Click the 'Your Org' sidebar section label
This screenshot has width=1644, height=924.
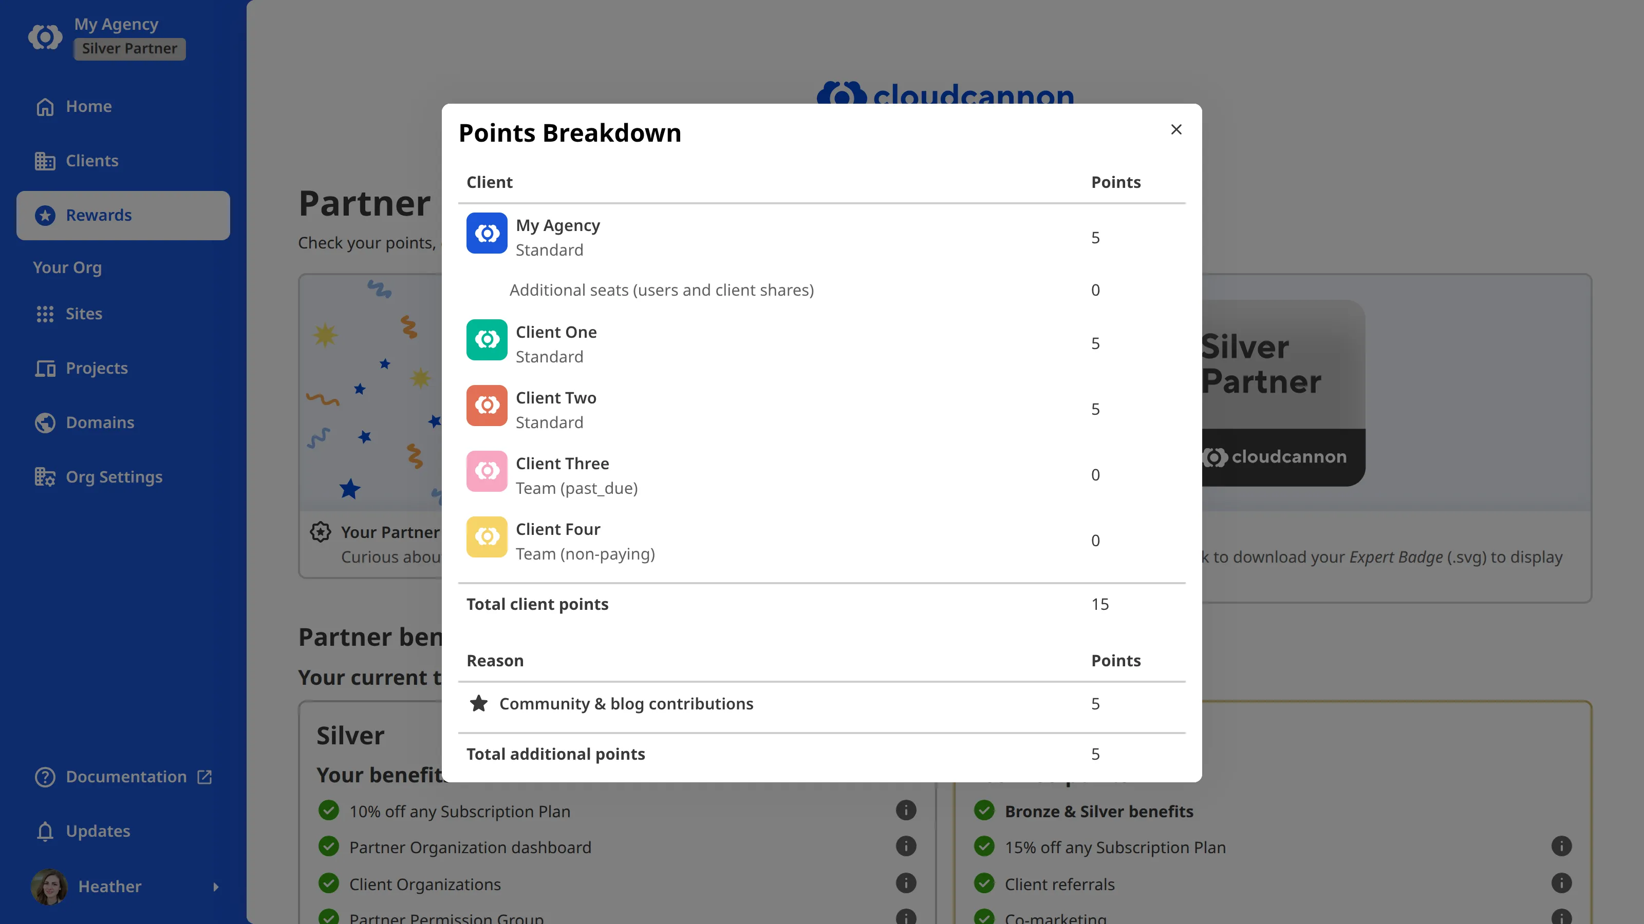67,268
